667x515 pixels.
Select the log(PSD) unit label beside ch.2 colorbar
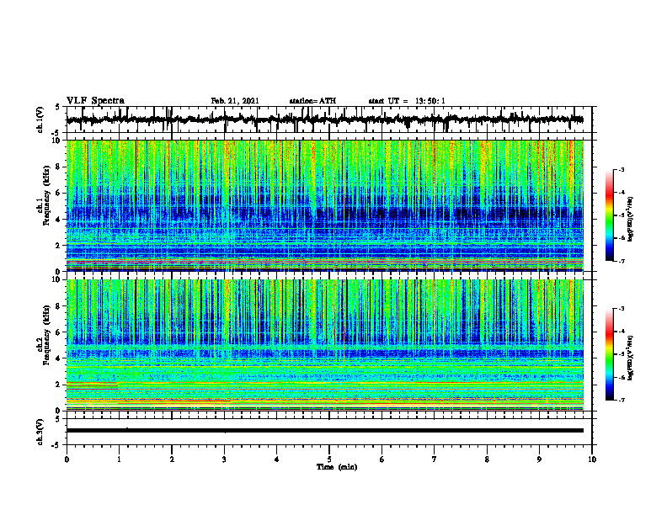click(x=631, y=358)
